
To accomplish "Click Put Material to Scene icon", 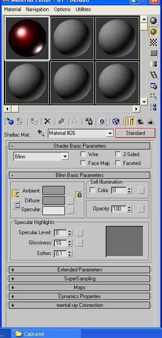I will click(x=21, y=122).
